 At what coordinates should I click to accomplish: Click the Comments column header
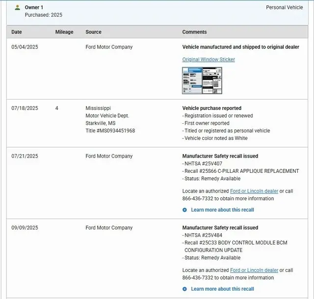coord(194,32)
